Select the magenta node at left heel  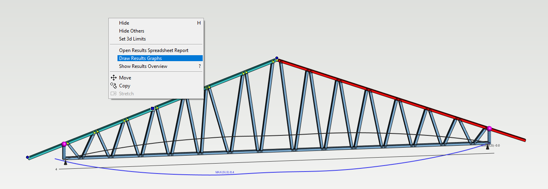64,144
